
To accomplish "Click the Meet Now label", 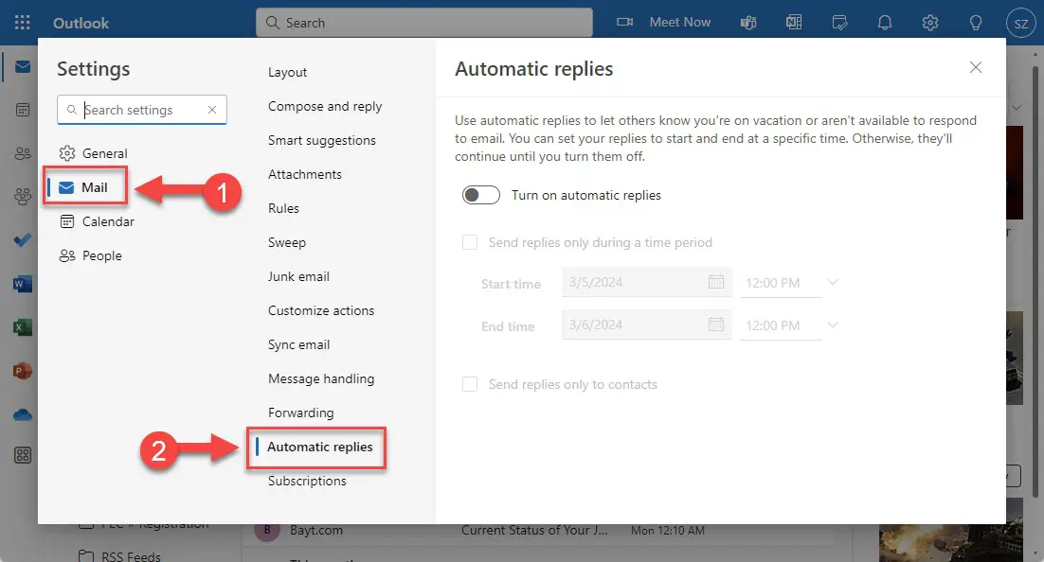I will tap(680, 22).
